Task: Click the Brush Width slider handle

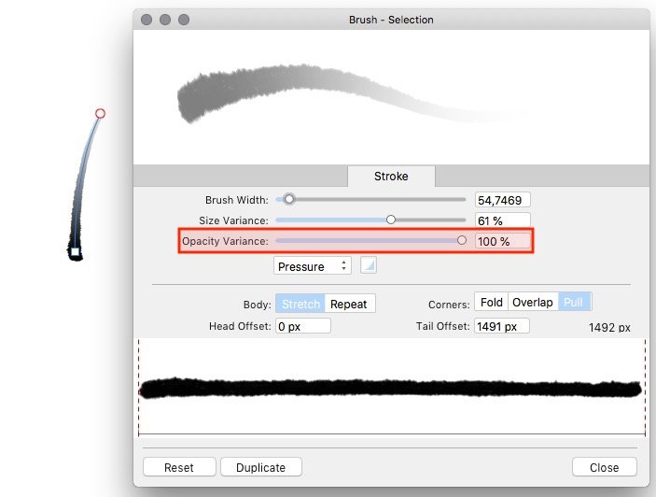Action: click(288, 199)
